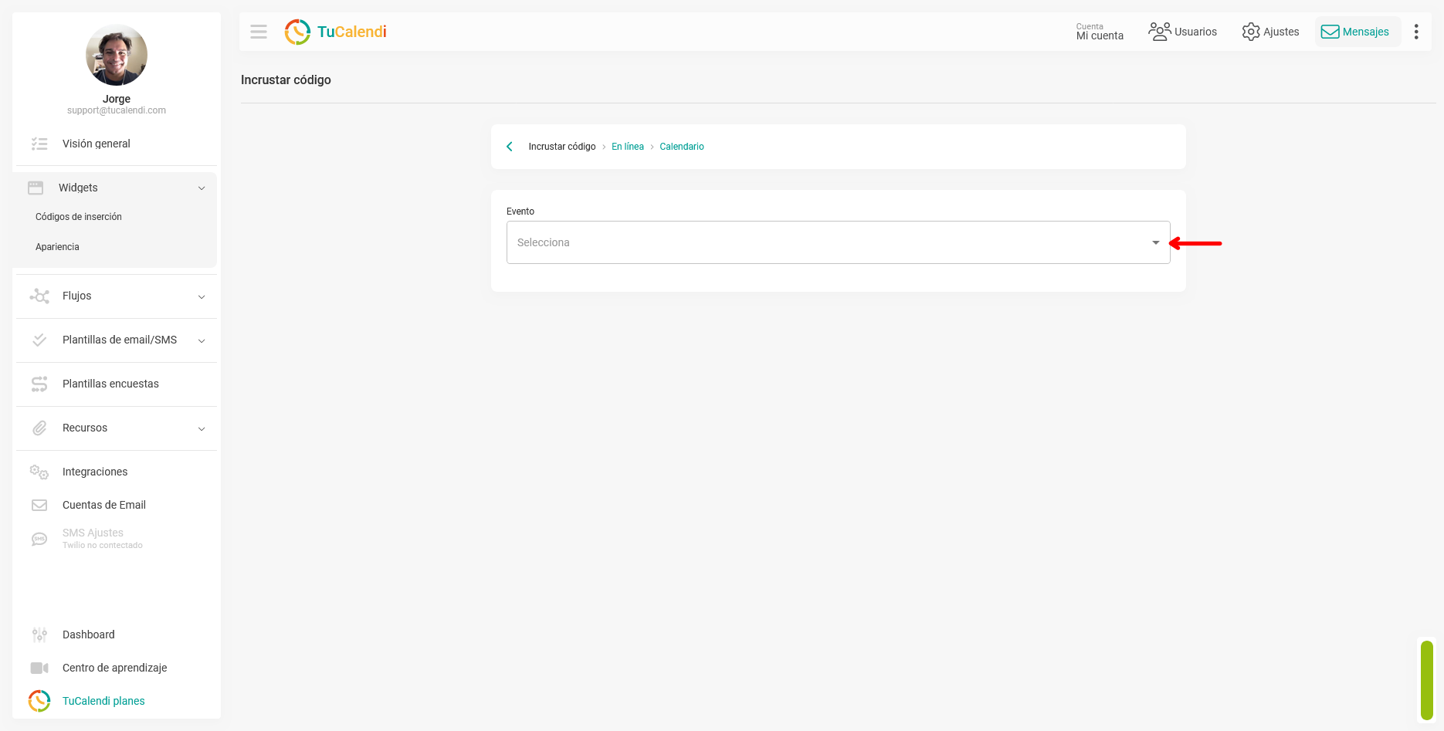The image size is (1444, 731).
Task: Open Usuarios people icon
Action: (x=1159, y=32)
